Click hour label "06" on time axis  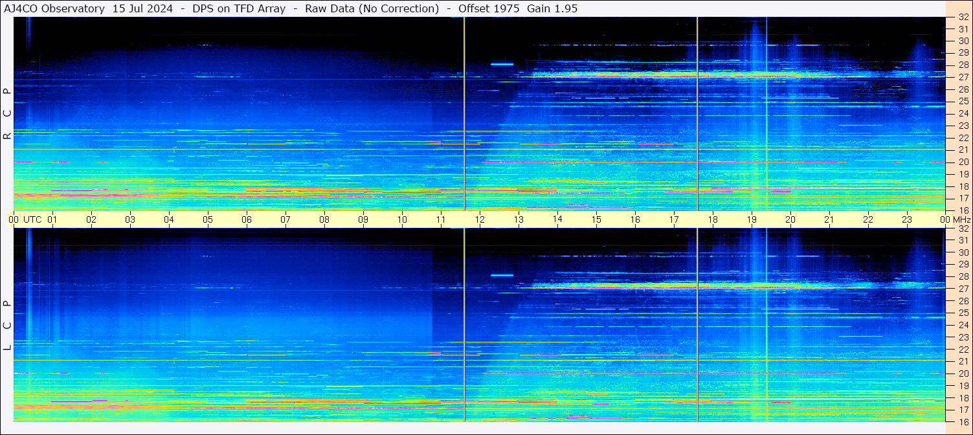(247, 219)
